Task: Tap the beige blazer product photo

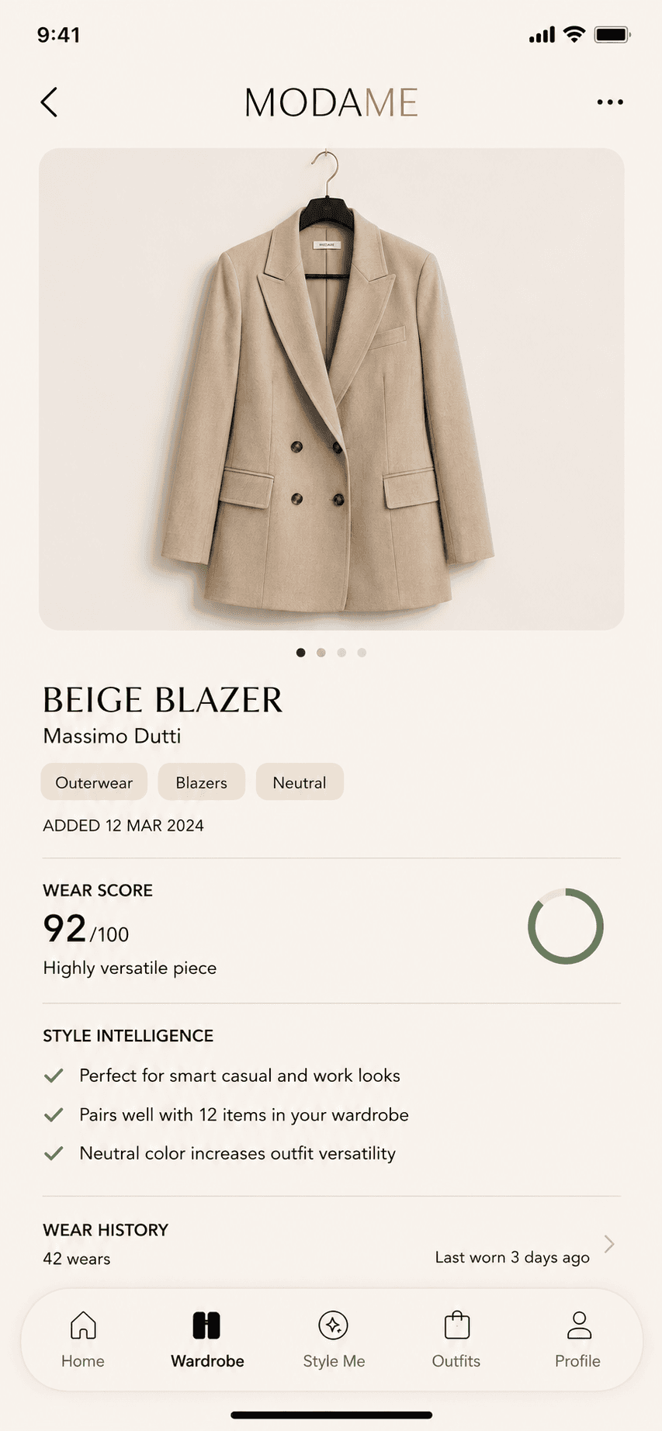Action: (331, 389)
